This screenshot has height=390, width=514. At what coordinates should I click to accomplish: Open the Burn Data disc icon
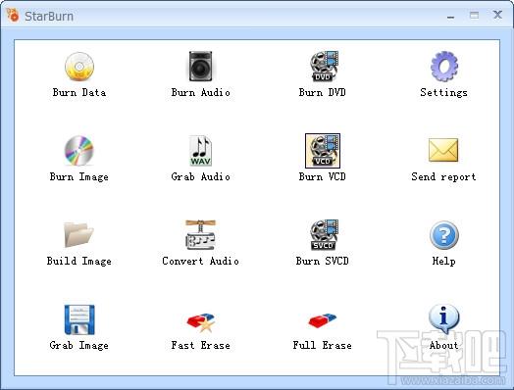click(x=79, y=67)
